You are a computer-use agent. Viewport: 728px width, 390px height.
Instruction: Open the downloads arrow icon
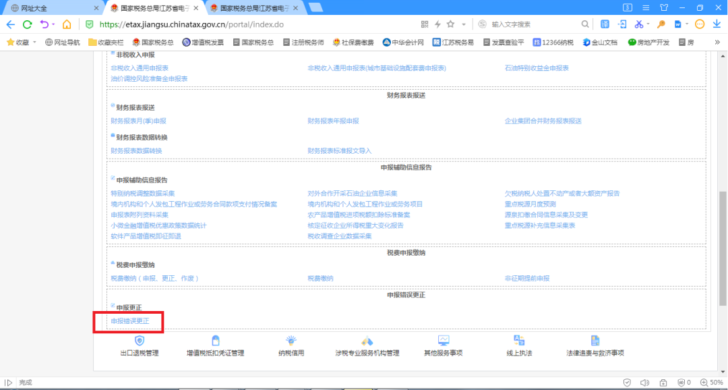717,24
